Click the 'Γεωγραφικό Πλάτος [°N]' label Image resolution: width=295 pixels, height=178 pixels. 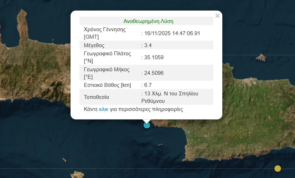(108, 57)
